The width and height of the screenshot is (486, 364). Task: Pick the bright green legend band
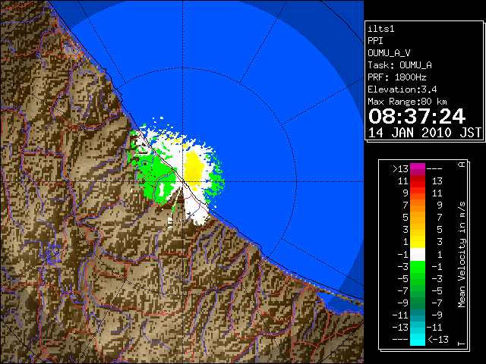point(418,267)
